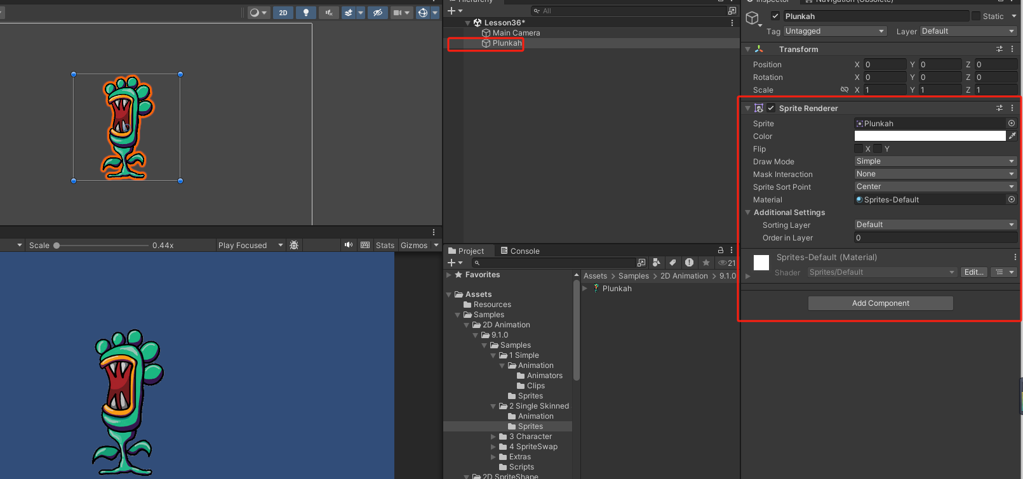
Task: Open Sprite object picker circle icon
Action: (1012, 123)
